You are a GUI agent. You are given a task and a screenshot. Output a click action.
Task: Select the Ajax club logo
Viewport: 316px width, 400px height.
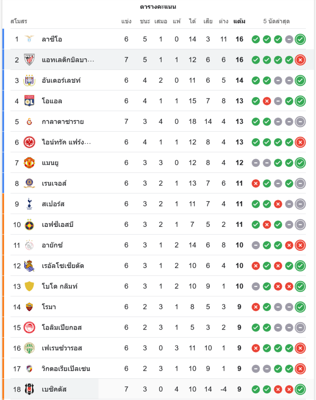click(x=30, y=245)
